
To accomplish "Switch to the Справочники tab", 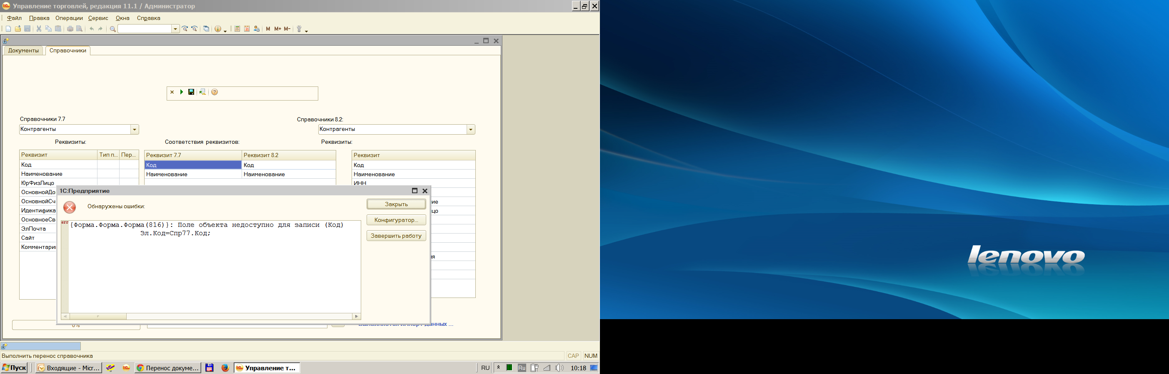I will click(67, 51).
